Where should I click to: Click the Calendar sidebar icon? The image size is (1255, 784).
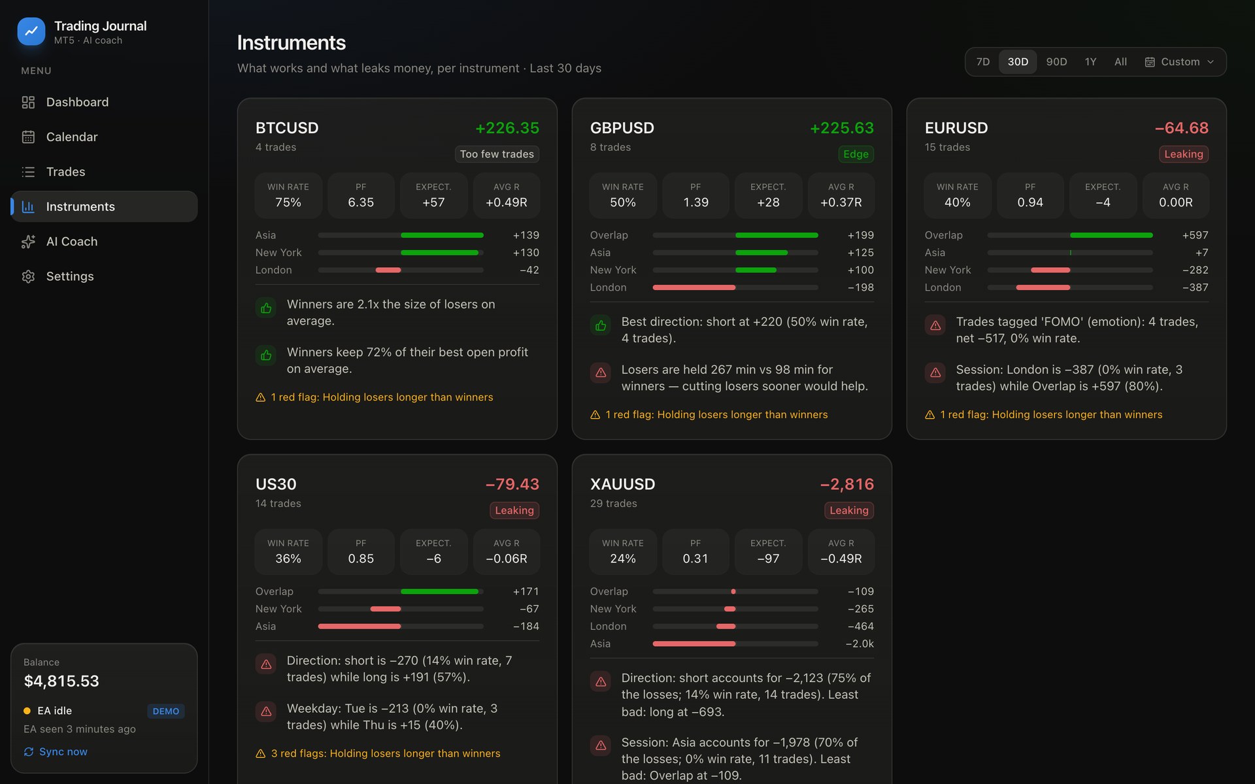point(28,137)
